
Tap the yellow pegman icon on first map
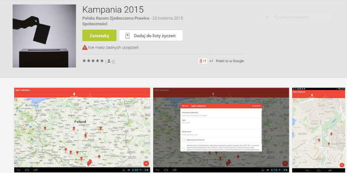point(16,100)
